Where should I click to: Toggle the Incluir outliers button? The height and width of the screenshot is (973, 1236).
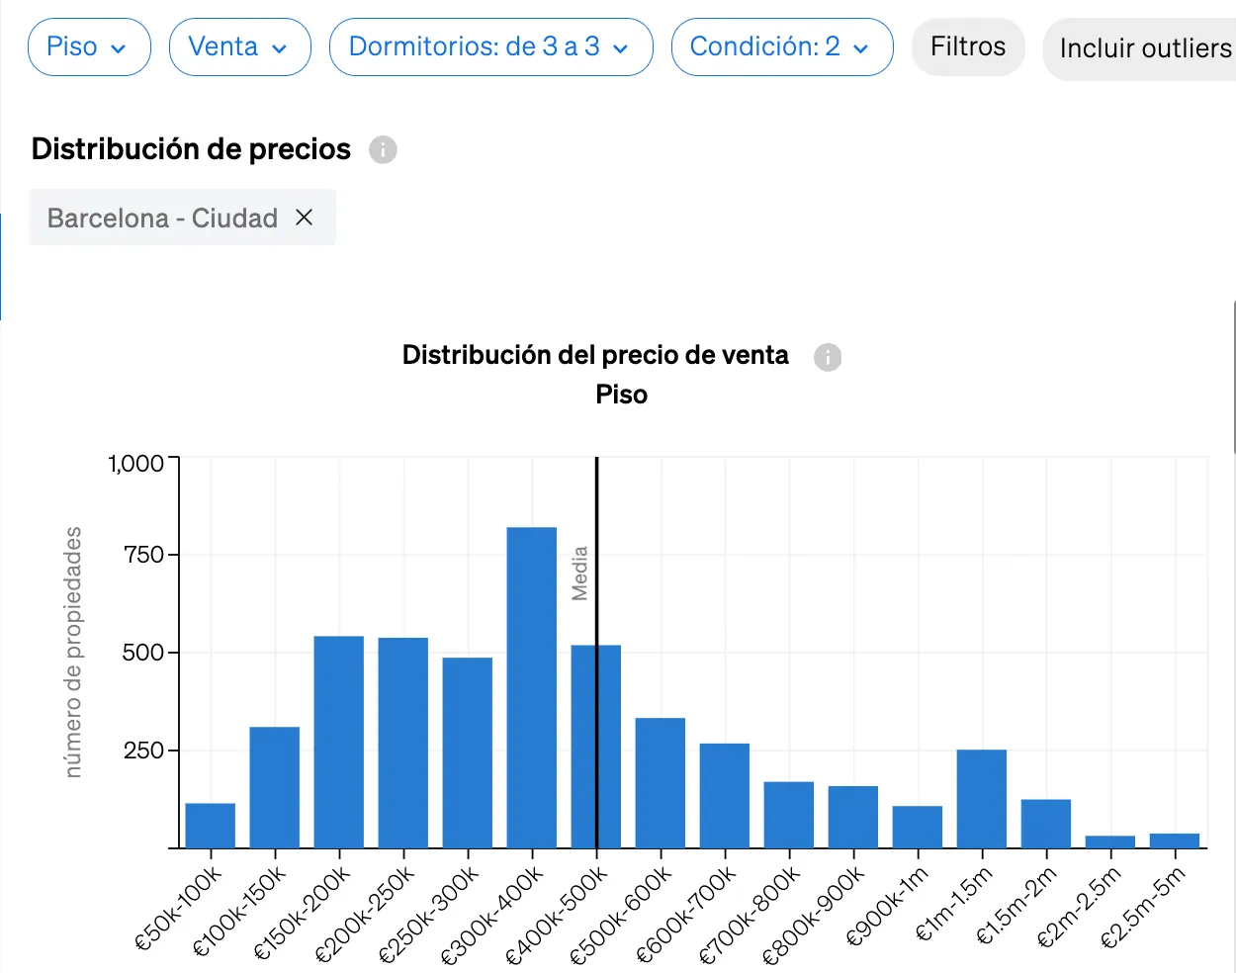[x=1142, y=48]
